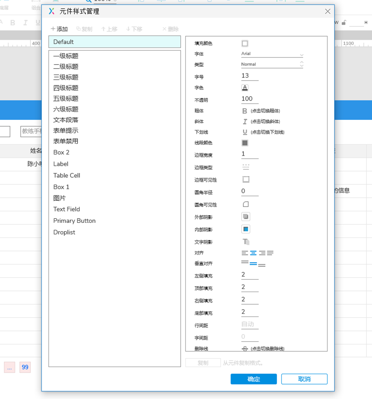
Task: Click the 边框宽度 border width field
Action: pyautogui.click(x=250, y=154)
